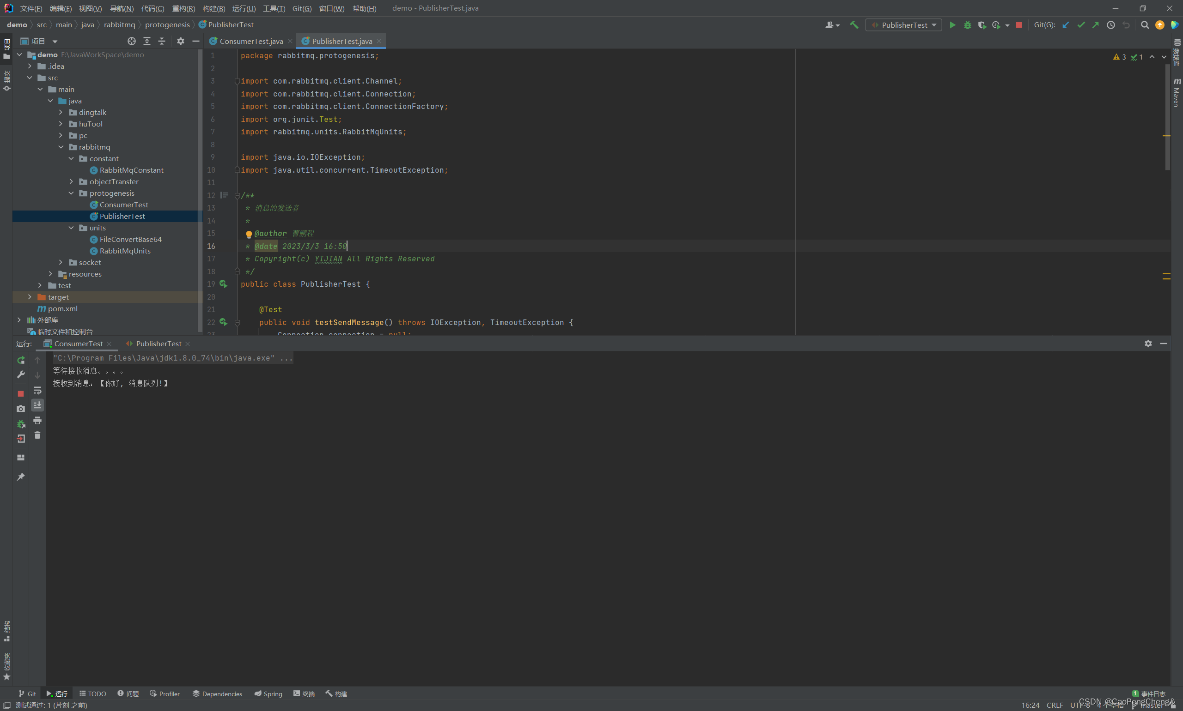Rerun the test in the run panel
The width and height of the screenshot is (1183, 711).
pyautogui.click(x=21, y=360)
